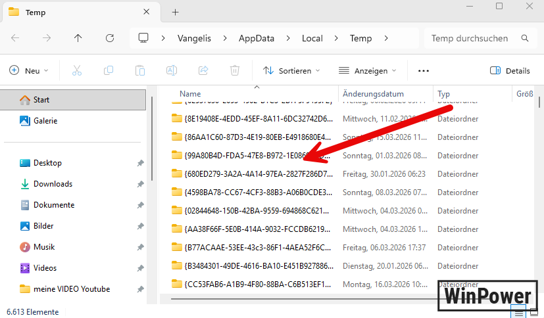
Task: Sort by the Änderungsdatum column header
Action: coord(373,94)
